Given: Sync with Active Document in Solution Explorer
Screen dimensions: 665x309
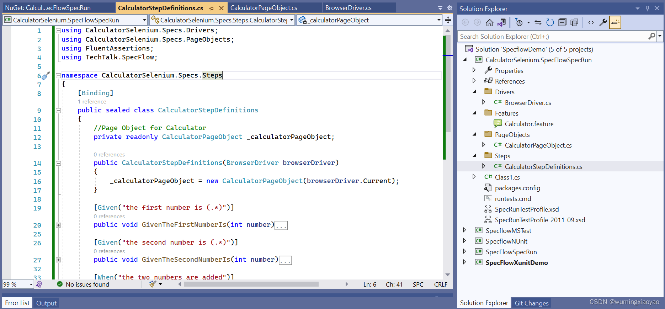Looking at the screenshot, I should pyautogui.click(x=538, y=23).
